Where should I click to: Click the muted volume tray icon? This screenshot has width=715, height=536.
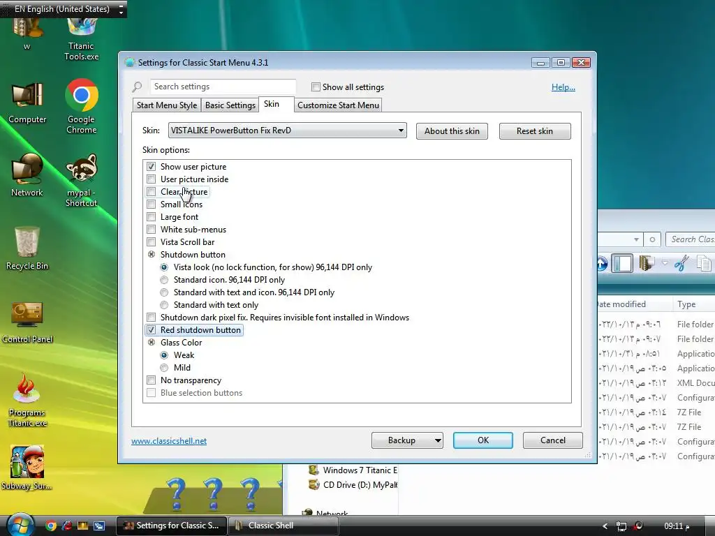click(x=638, y=526)
